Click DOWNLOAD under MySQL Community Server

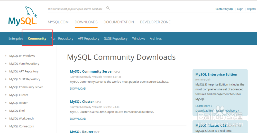pyautogui.click(x=78, y=89)
